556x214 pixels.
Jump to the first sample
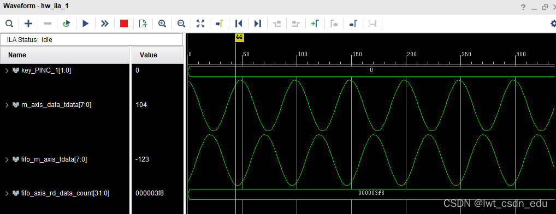pyautogui.click(x=239, y=23)
